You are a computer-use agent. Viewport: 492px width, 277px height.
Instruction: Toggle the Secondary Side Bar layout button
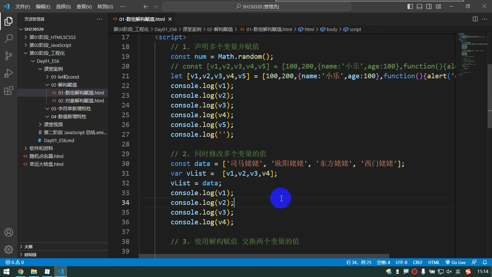click(x=429, y=6)
